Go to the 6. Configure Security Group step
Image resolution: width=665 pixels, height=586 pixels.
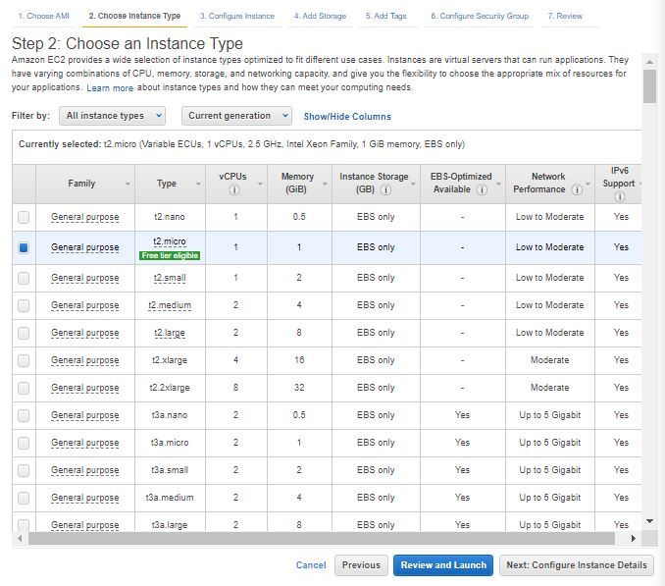(x=480, y=16)
